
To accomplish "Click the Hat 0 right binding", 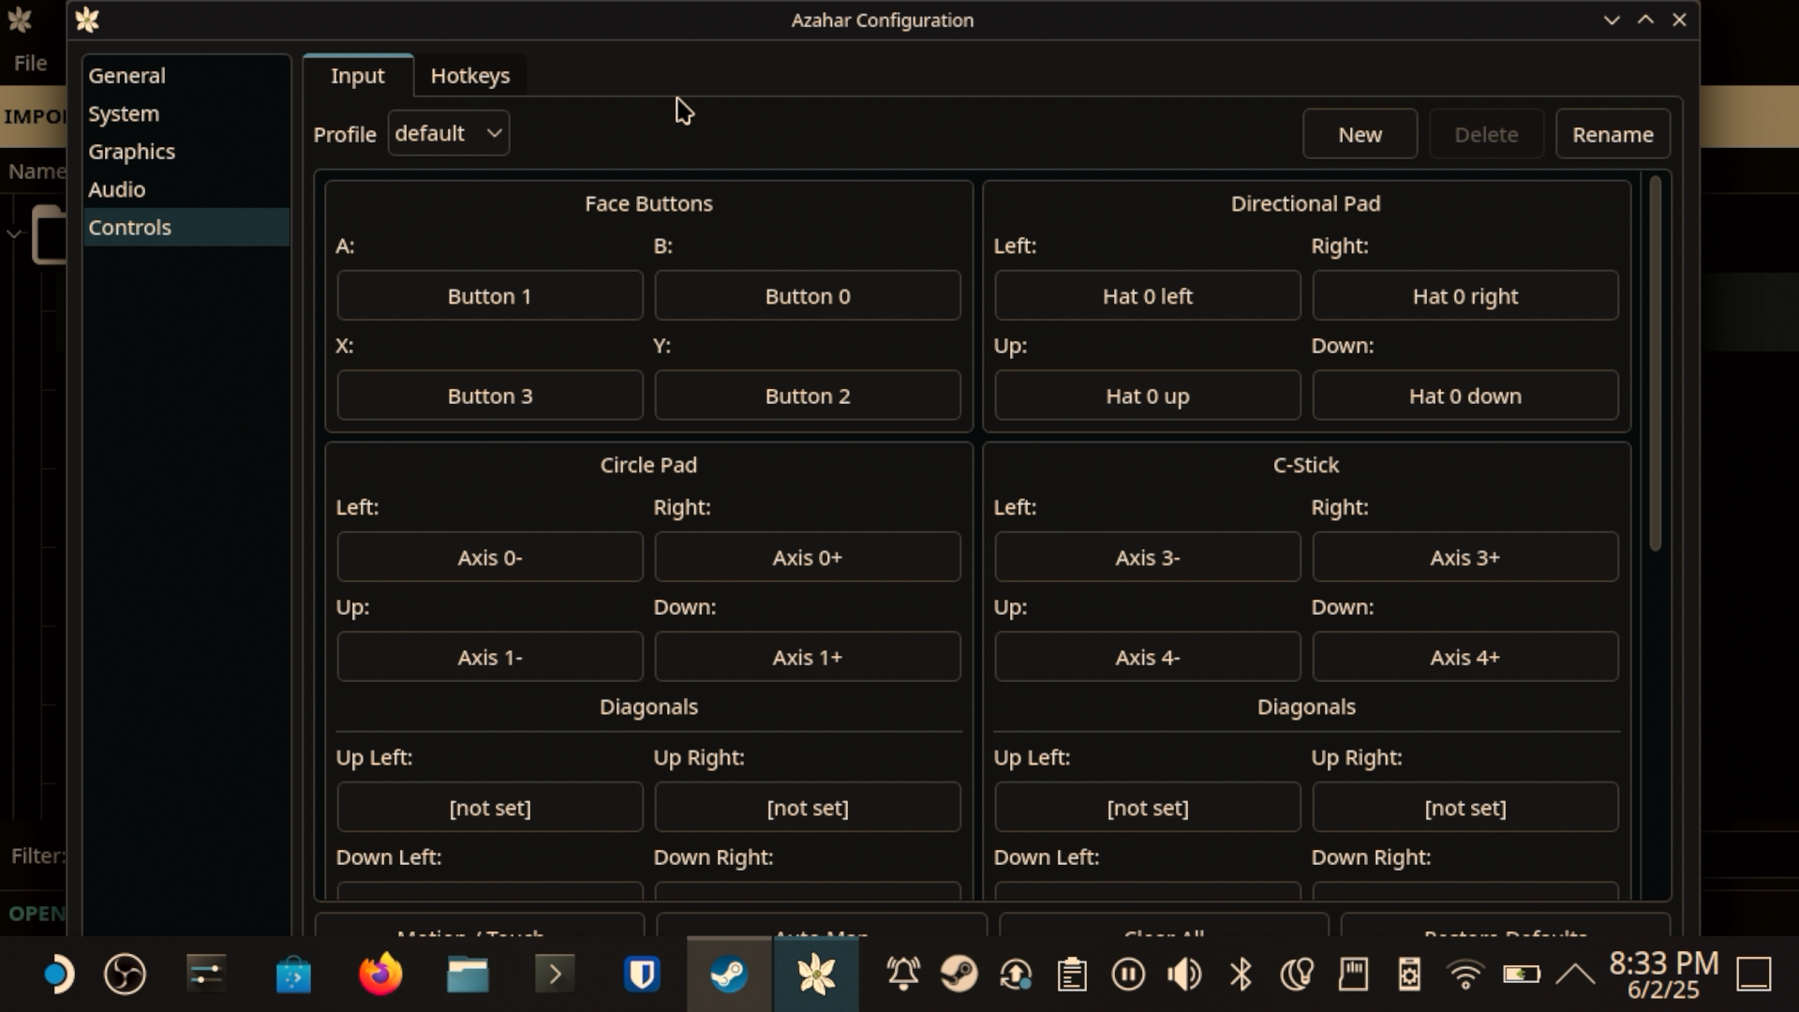I will point(1465,296).
